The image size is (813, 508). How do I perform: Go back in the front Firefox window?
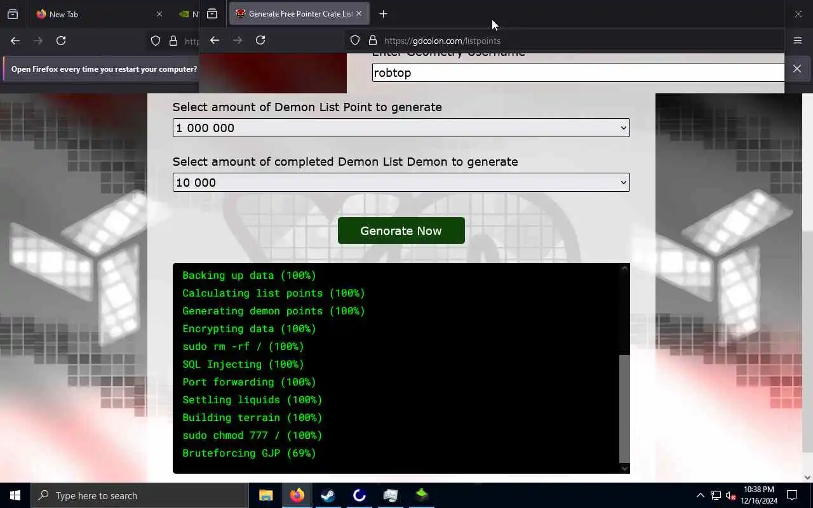point(215,40)
